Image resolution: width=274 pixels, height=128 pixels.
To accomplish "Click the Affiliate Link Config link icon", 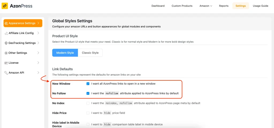I will pyautogui.click(x=6, y=33).
